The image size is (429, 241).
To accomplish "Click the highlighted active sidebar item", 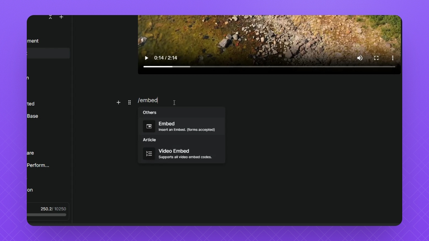I will (x=48, y=53).
